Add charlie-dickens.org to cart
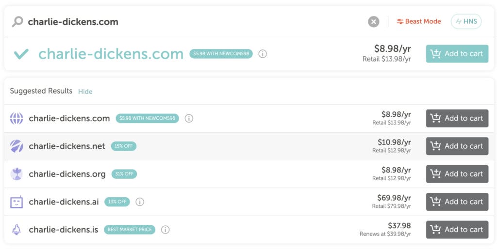Screen dimensions: 497x249 coord(457,174)
